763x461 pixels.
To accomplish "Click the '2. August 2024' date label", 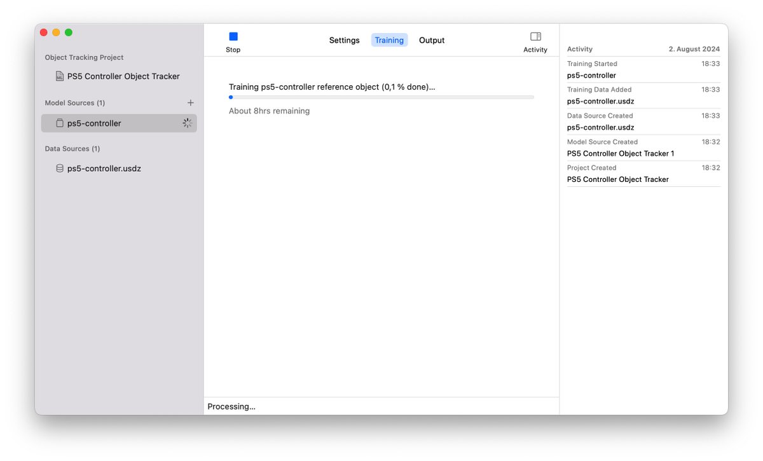I will (694, 49).
